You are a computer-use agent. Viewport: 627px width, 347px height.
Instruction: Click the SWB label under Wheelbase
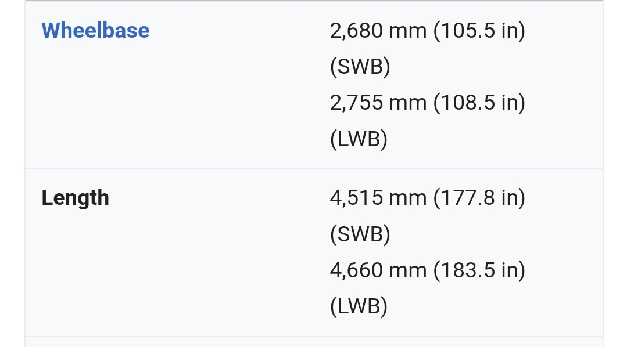(360, 66)
